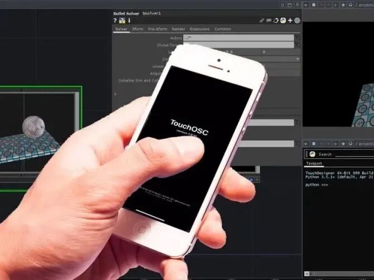Image resolution: width=374 pixels, height=280 pixels.
Task: Click the plus icon in parameter header
Action: coord(290,21)
